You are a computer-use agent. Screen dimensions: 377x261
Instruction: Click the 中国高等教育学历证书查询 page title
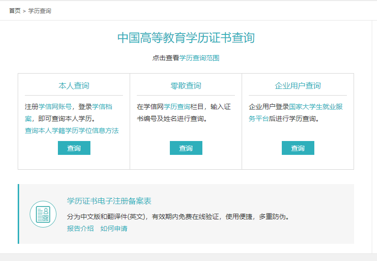pos(186,38)
